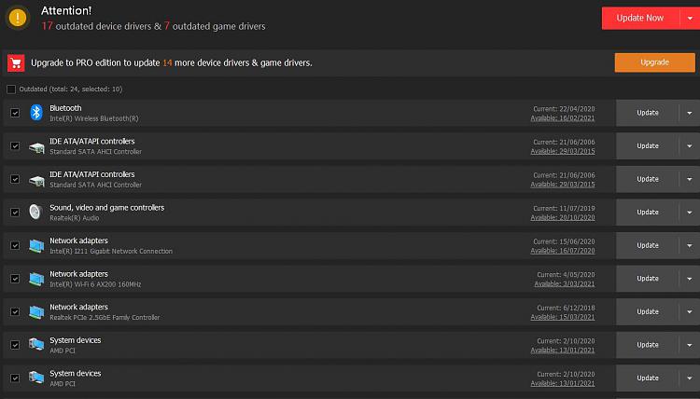Open Realtek PCIe 2.5GbE available date link
The image size is (700, 399).
coord(563,317)
